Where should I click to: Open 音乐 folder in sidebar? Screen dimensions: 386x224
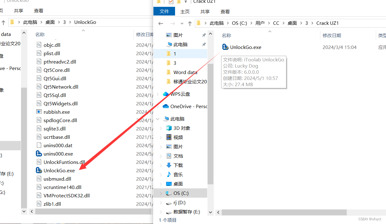coord(178,174)
